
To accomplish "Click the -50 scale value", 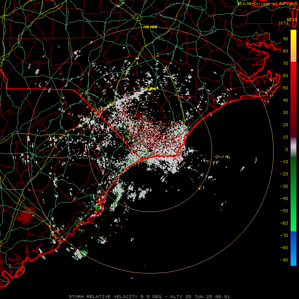I will (x=284, y=211).
